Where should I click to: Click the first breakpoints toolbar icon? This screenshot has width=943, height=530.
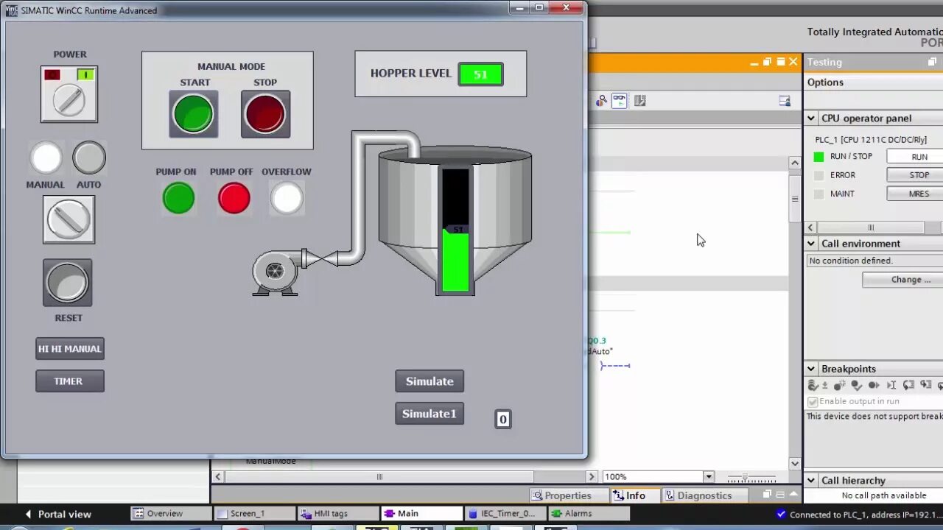[x=813, y=385]
